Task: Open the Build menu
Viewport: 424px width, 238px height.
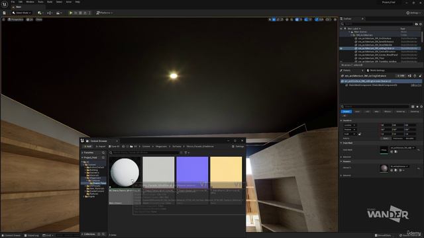Action: pos(50,2)
